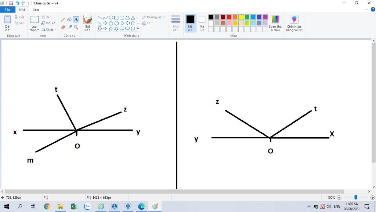Select the Pencil tool
376x212 pixels.
pos(63,20)
